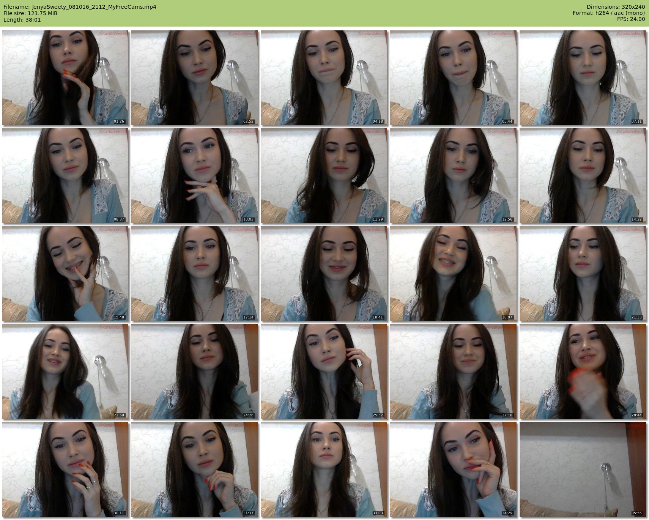Pick the 20:07 frame thumbnail
649x520 pixels.
pyautogui.click(x=454, y=274)
